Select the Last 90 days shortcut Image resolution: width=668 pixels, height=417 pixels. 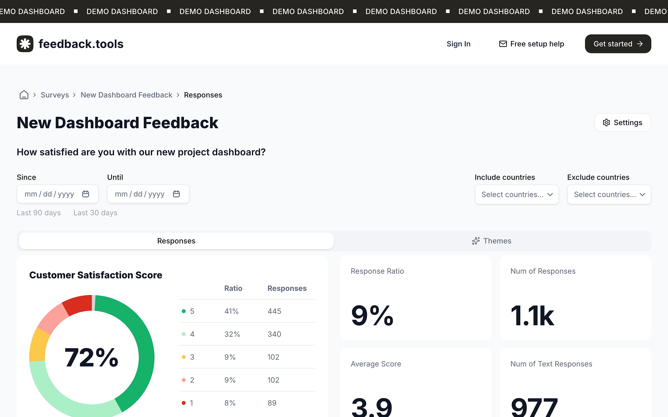tap(39, 213)
